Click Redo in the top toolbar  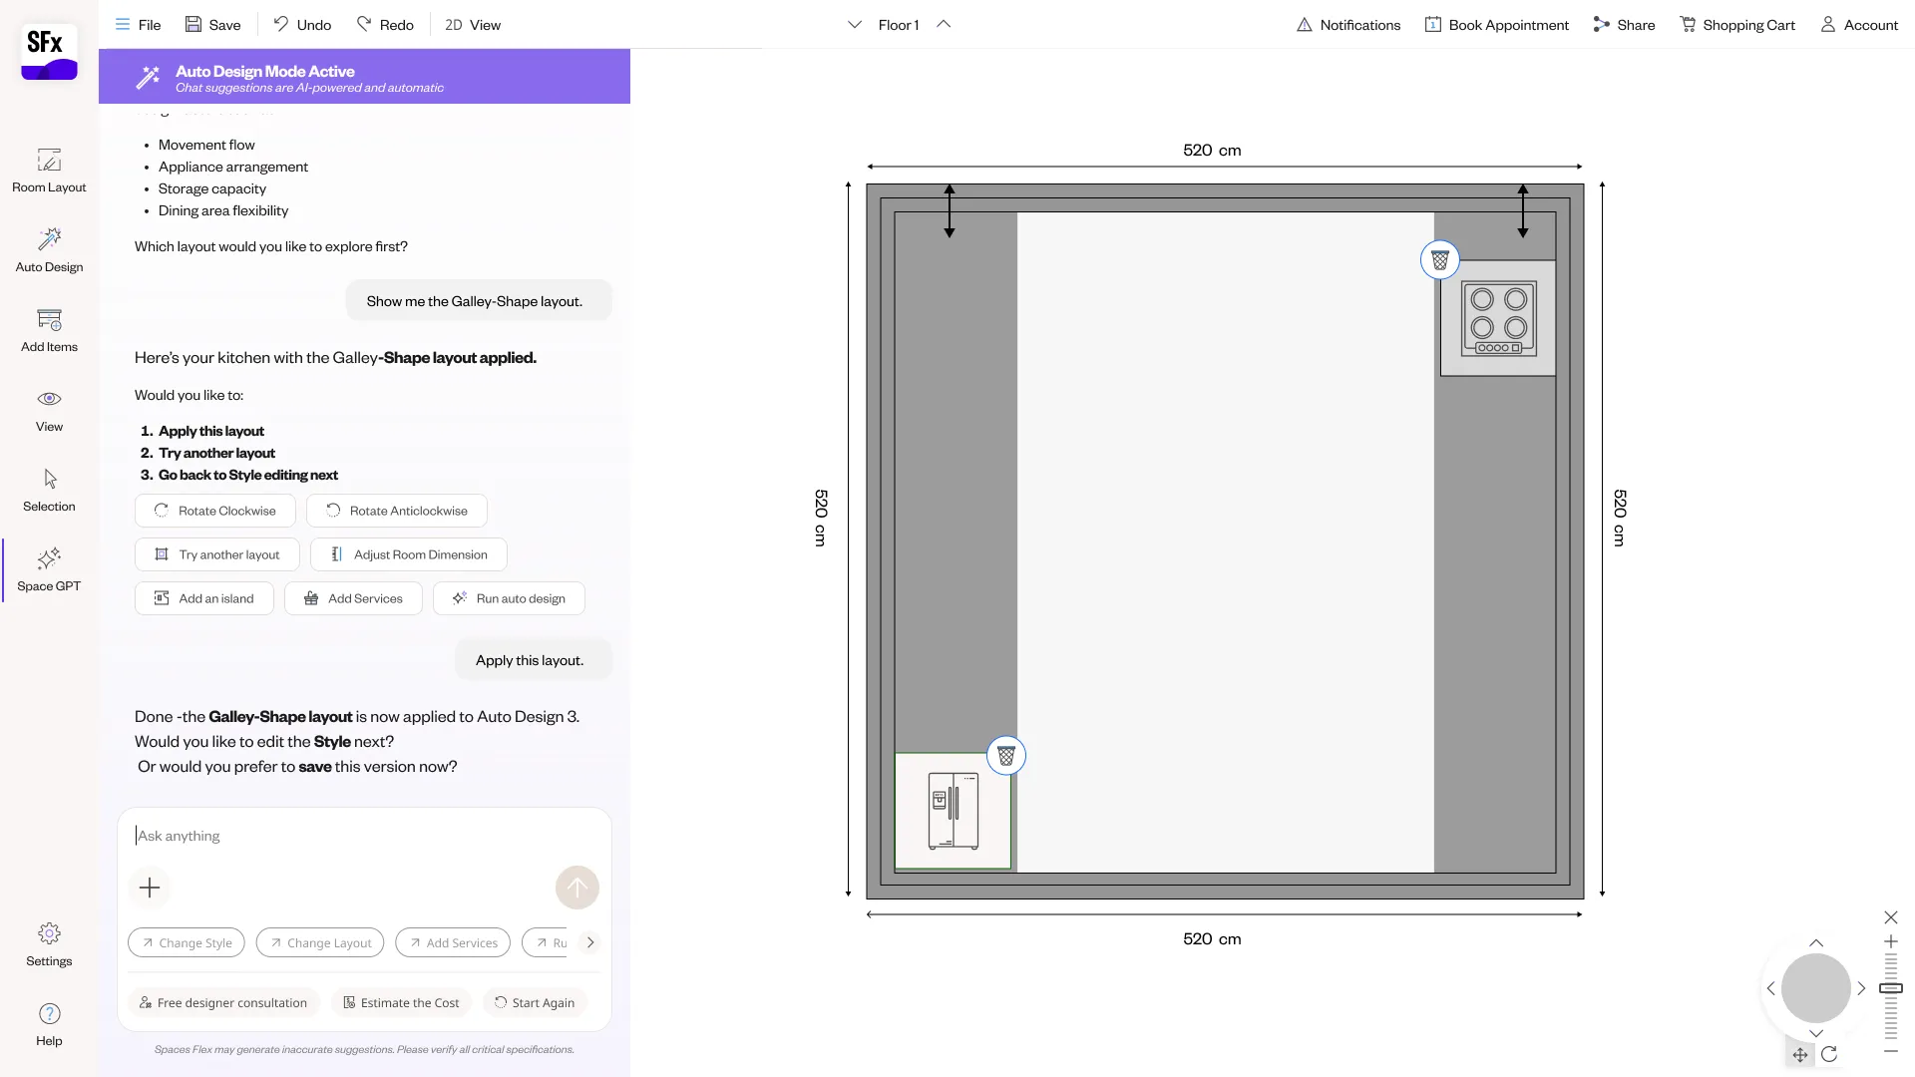(x=385, y=25)
